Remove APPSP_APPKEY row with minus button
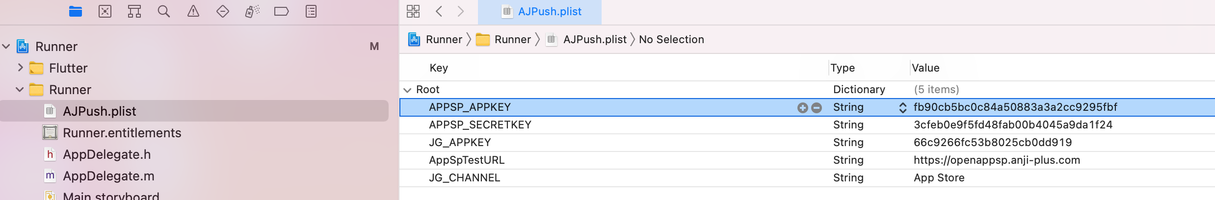 (817, 108)
